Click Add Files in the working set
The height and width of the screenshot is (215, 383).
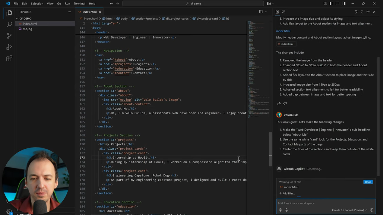(287, 193)
